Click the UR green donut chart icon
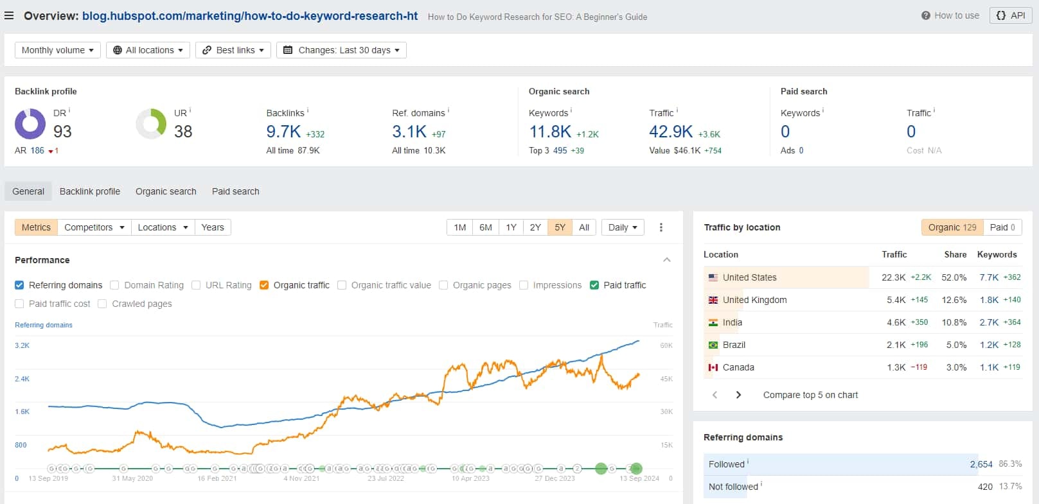Viewport: 1039px width, 504px height. 151,124
